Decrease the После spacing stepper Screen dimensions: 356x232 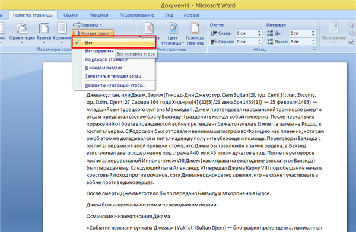tap(313, 43)
